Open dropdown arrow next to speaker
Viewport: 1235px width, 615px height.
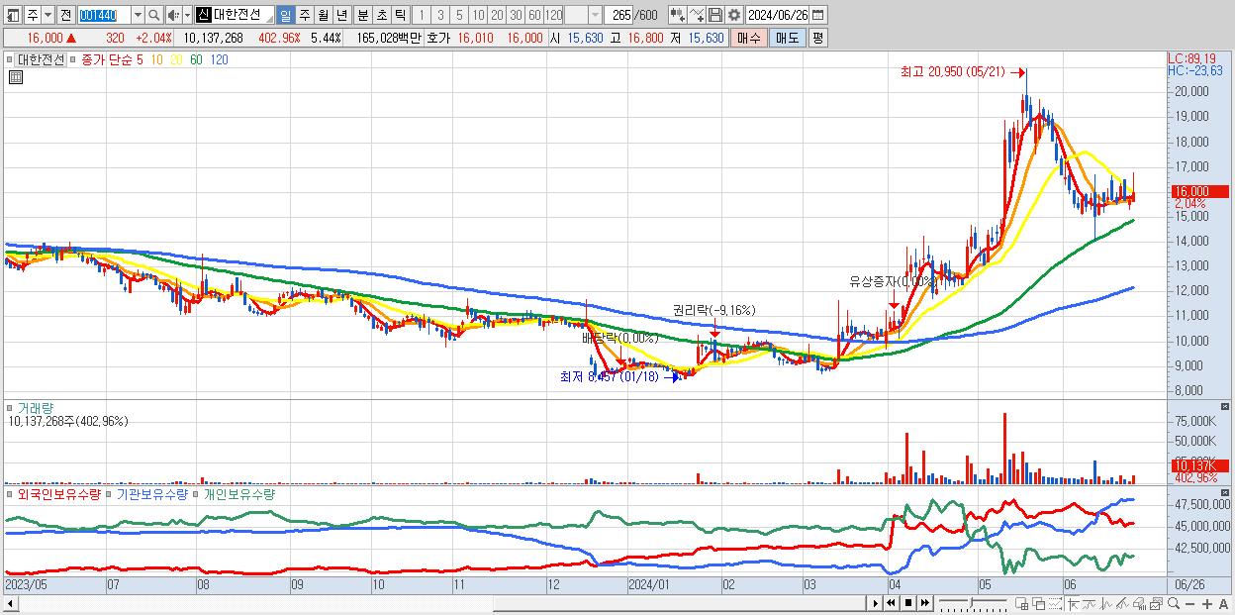tap(187, 15)
